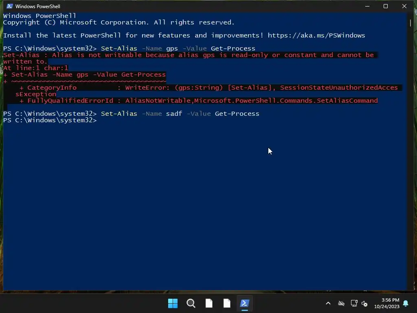The image size is (417, 313).
Task: Open the first white document icon in taskbar
Action: pyautogui.click(x=209, y=303)
